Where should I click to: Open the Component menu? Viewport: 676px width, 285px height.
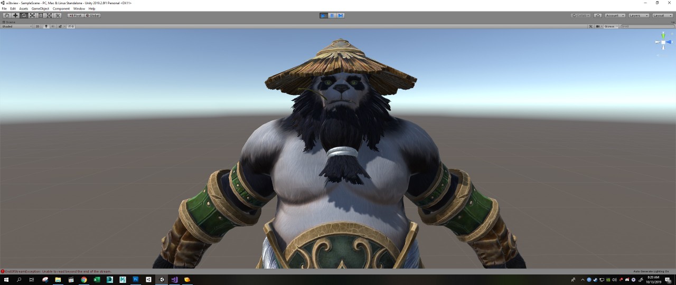click(61, 8)
